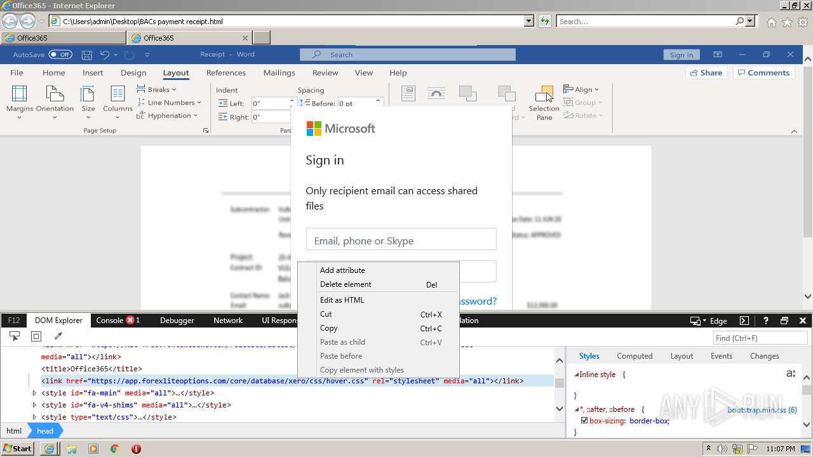Open the IE Tools gear icon

803,22
